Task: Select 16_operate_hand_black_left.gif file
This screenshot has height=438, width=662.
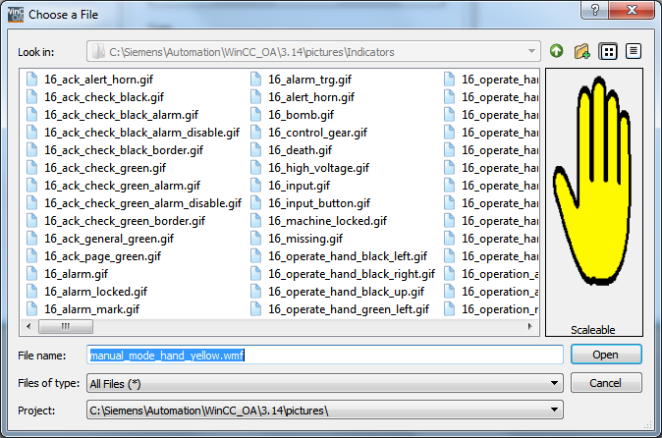Action: tap(348, 256)
